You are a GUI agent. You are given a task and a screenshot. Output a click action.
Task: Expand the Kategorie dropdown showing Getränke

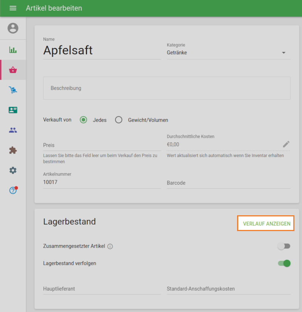coord(228,53)
